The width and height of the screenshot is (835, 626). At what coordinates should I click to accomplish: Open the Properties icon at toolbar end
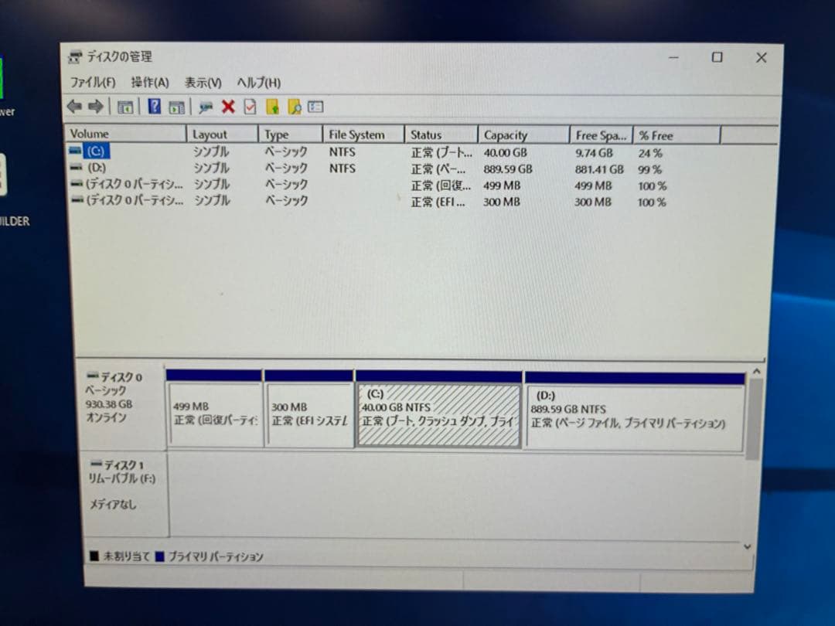[315, 107]
